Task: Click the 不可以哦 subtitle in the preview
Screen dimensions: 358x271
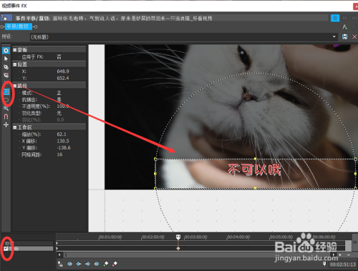Action: click(253, 169)
